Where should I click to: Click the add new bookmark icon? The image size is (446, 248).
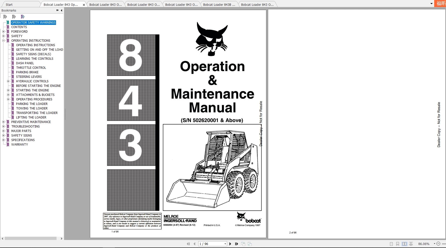(14, 17)
